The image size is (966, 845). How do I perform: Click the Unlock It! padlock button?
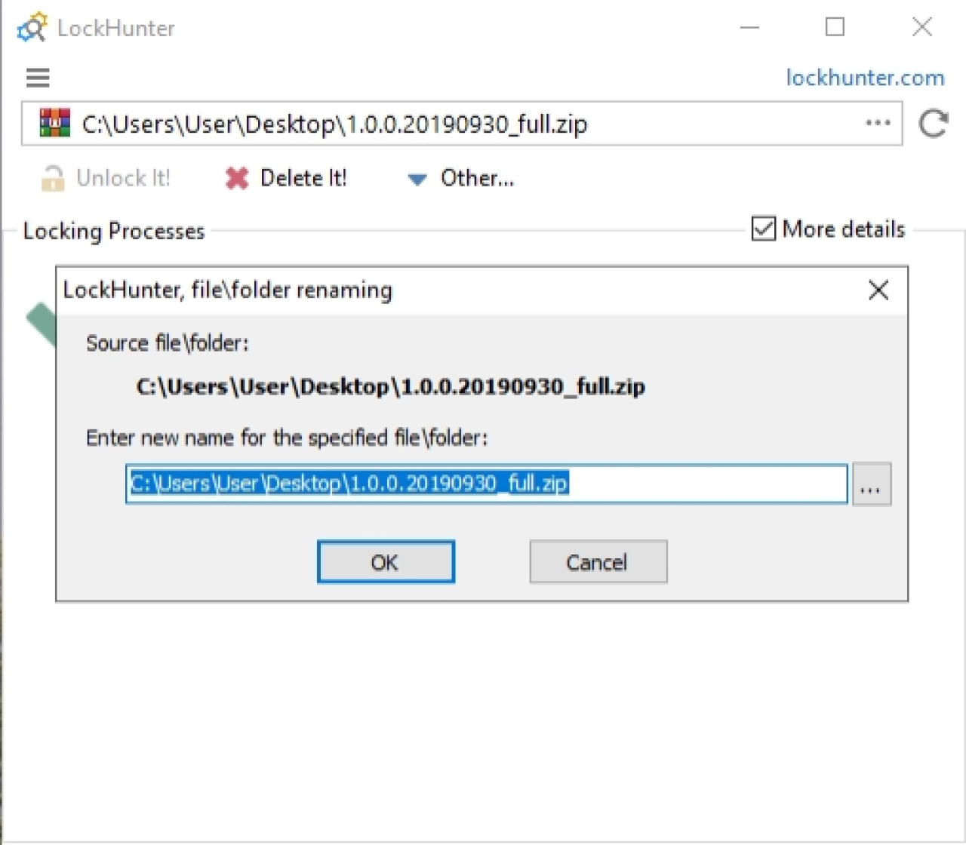pos(106,178)
